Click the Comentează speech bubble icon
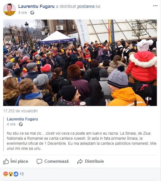The height and width of the screenshot is (181, 161). (40, 161)
